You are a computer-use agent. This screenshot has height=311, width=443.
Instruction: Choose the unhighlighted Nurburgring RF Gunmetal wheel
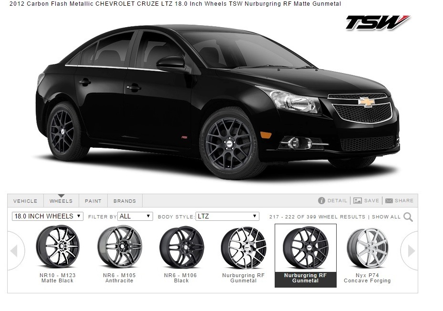tap(243, 254)
